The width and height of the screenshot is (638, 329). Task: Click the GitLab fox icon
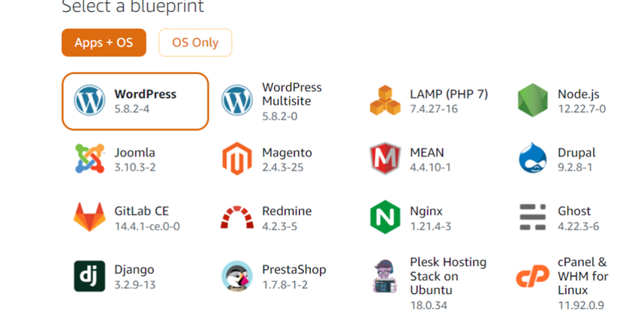(89, 217)
